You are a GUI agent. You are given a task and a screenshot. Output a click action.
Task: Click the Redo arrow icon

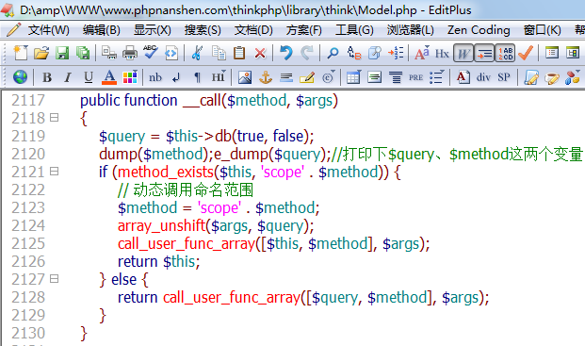coord(307,53)
